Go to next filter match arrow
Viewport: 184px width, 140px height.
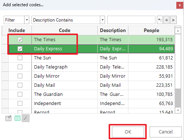click(x=173, y=20)
